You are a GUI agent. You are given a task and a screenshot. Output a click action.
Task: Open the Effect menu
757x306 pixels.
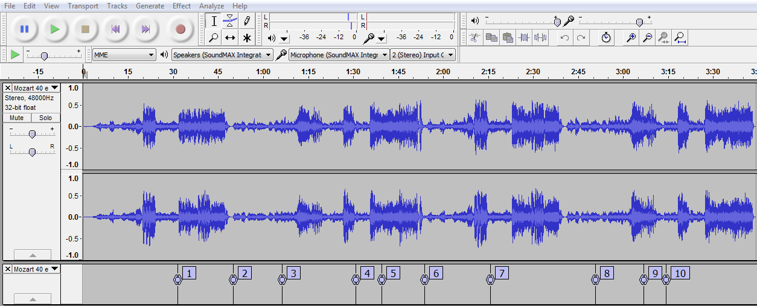[x=182, y=6]
